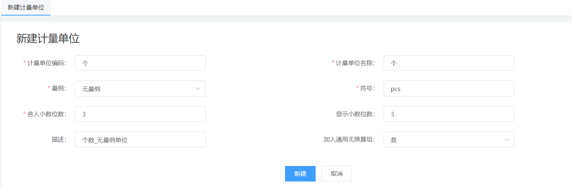
Task: Click the 计量单位名称 field label
Action: coord(355,63)
